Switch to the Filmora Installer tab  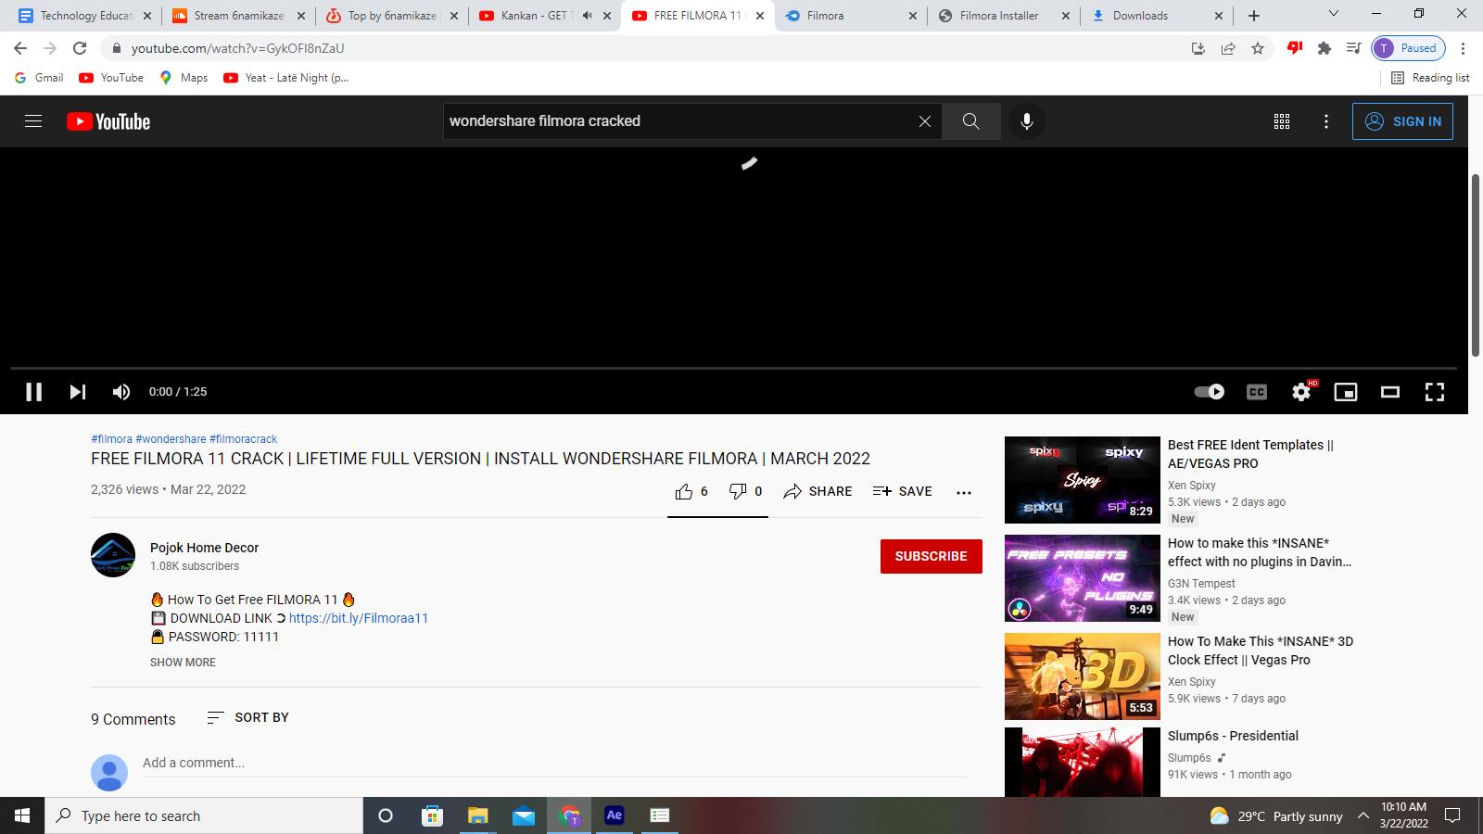point(998,16)
